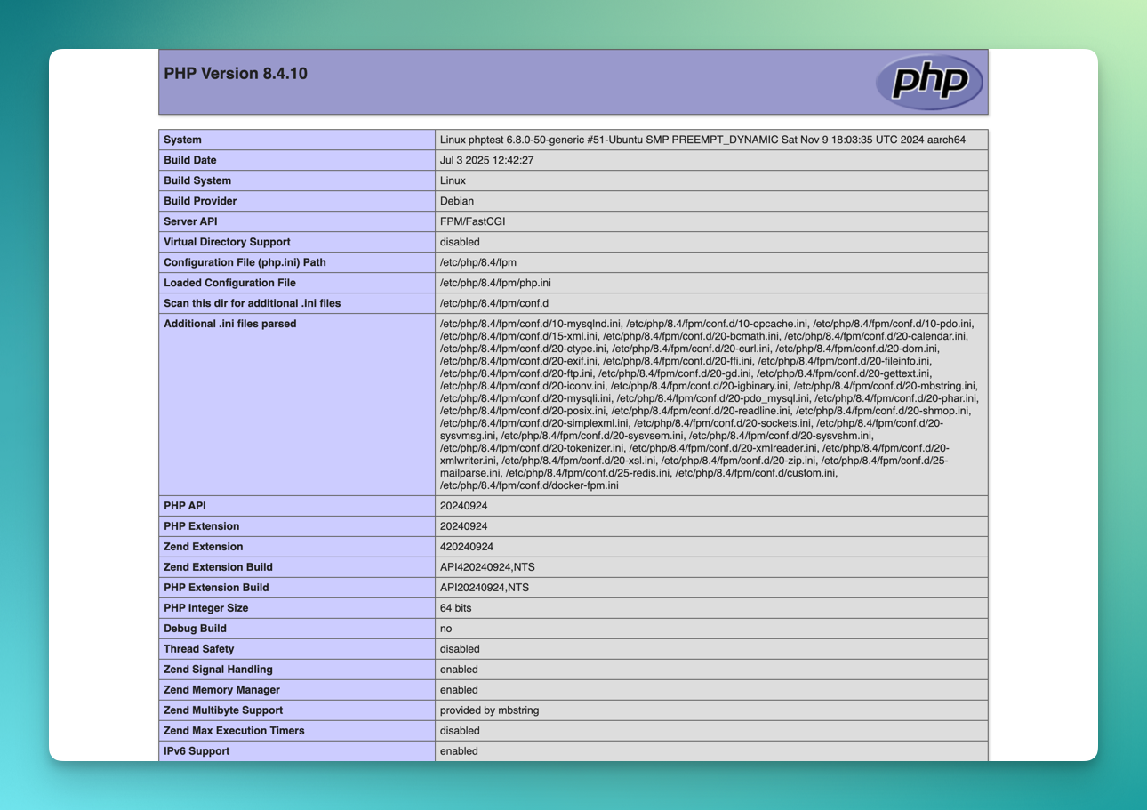Select the Virtual Directory Support row

[225, 242]
